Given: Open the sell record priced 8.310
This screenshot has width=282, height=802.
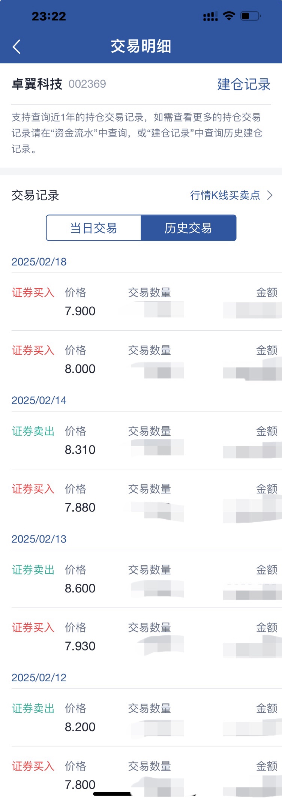Looking at the screenshot, I should pos(147,441).
